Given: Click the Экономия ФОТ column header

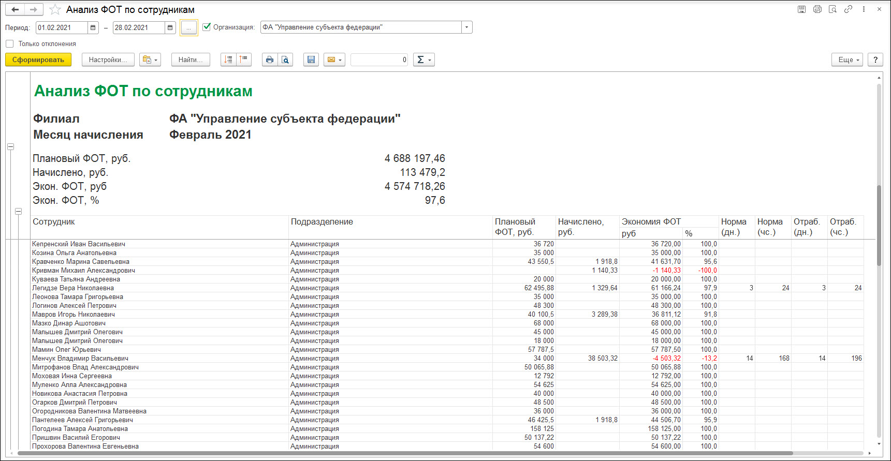Looking at the screenshot, I should click(669, 221).
